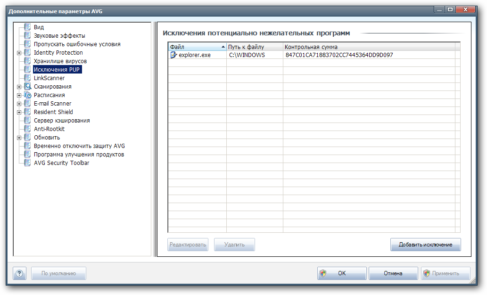
Task: Expand the Identity Protection tree node
Action: 19,53
